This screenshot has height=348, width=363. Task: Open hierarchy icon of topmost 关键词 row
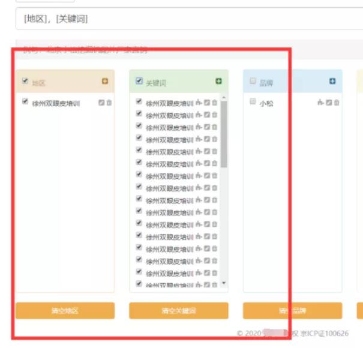[199, 103]
